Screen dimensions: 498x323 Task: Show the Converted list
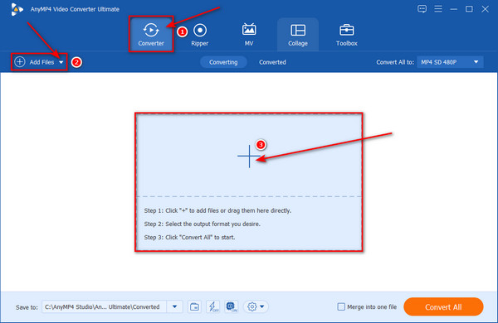point(272,62)
